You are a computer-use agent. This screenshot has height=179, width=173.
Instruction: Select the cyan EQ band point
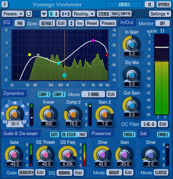pyautogui.click(x=59, y=63)
